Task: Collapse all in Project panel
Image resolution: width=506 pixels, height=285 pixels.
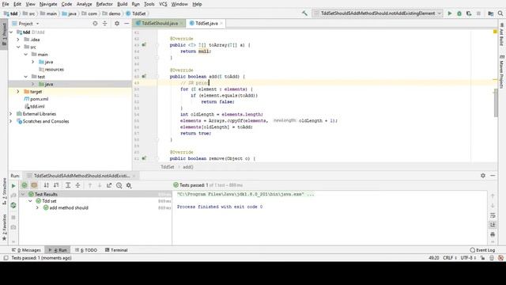Action: [x=105, y=24]
